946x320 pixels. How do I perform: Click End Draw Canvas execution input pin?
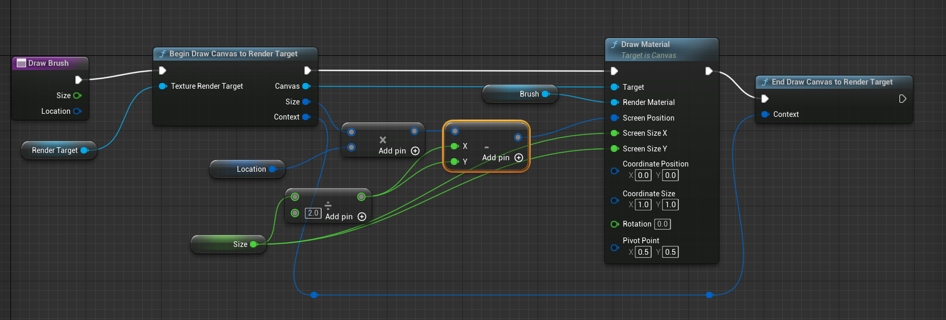click(765, 99)
